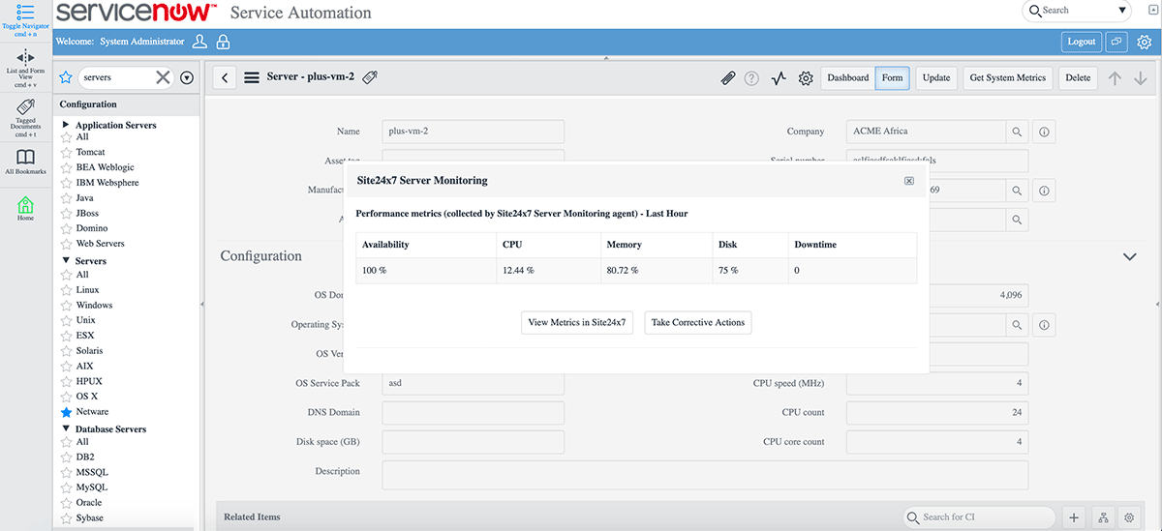The image size is (1162, 531).
Task: Open the navigator options circle dropdown
Action: (187, 77)
